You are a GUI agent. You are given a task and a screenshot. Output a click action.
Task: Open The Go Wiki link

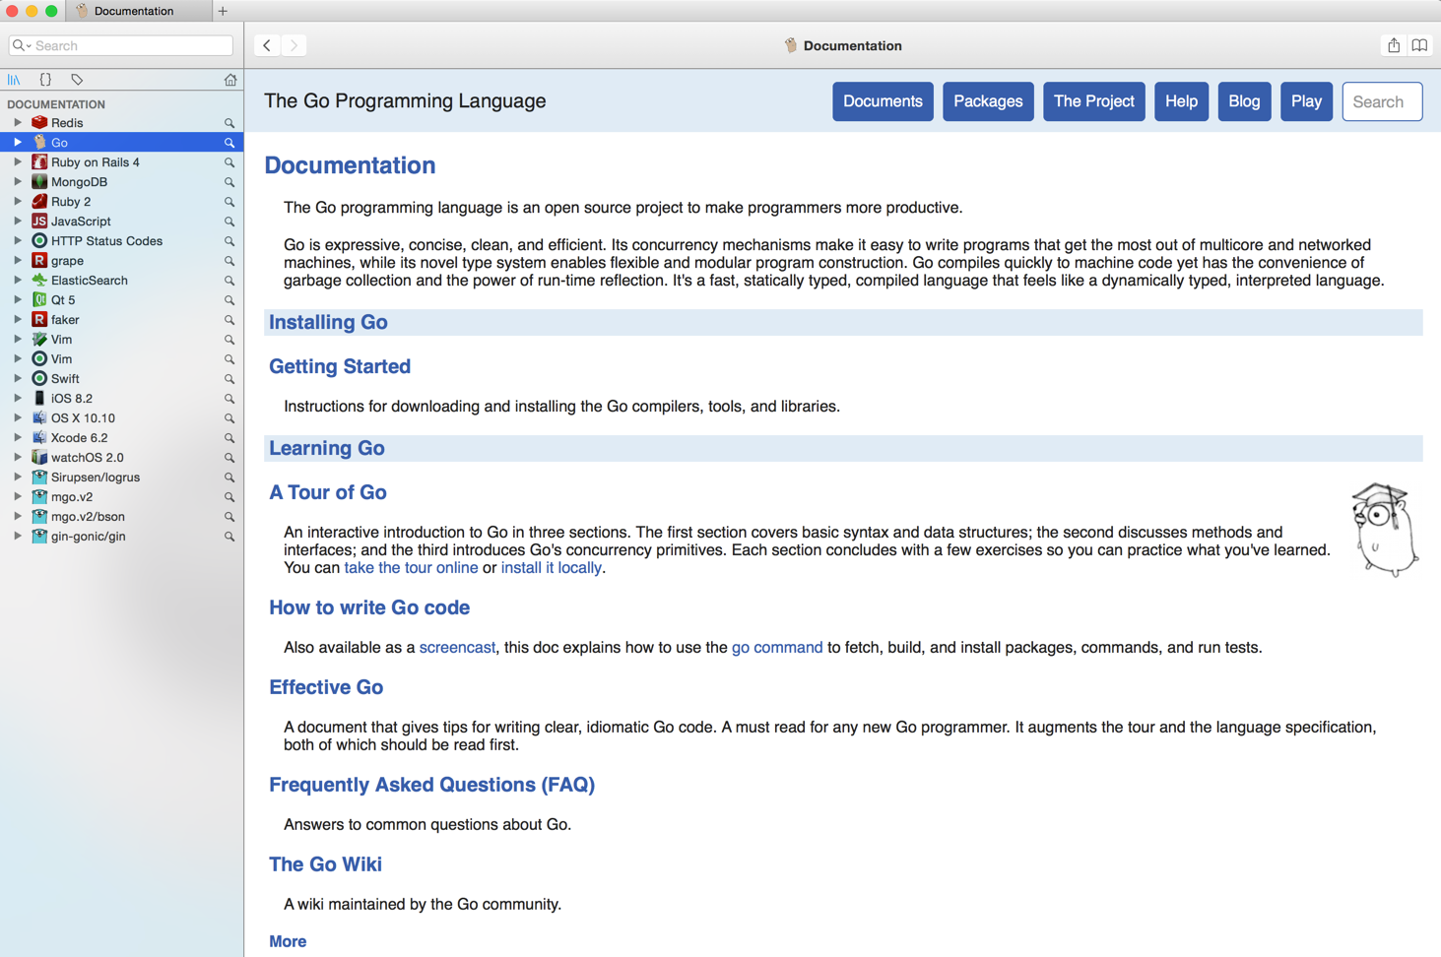pos(325,864)
